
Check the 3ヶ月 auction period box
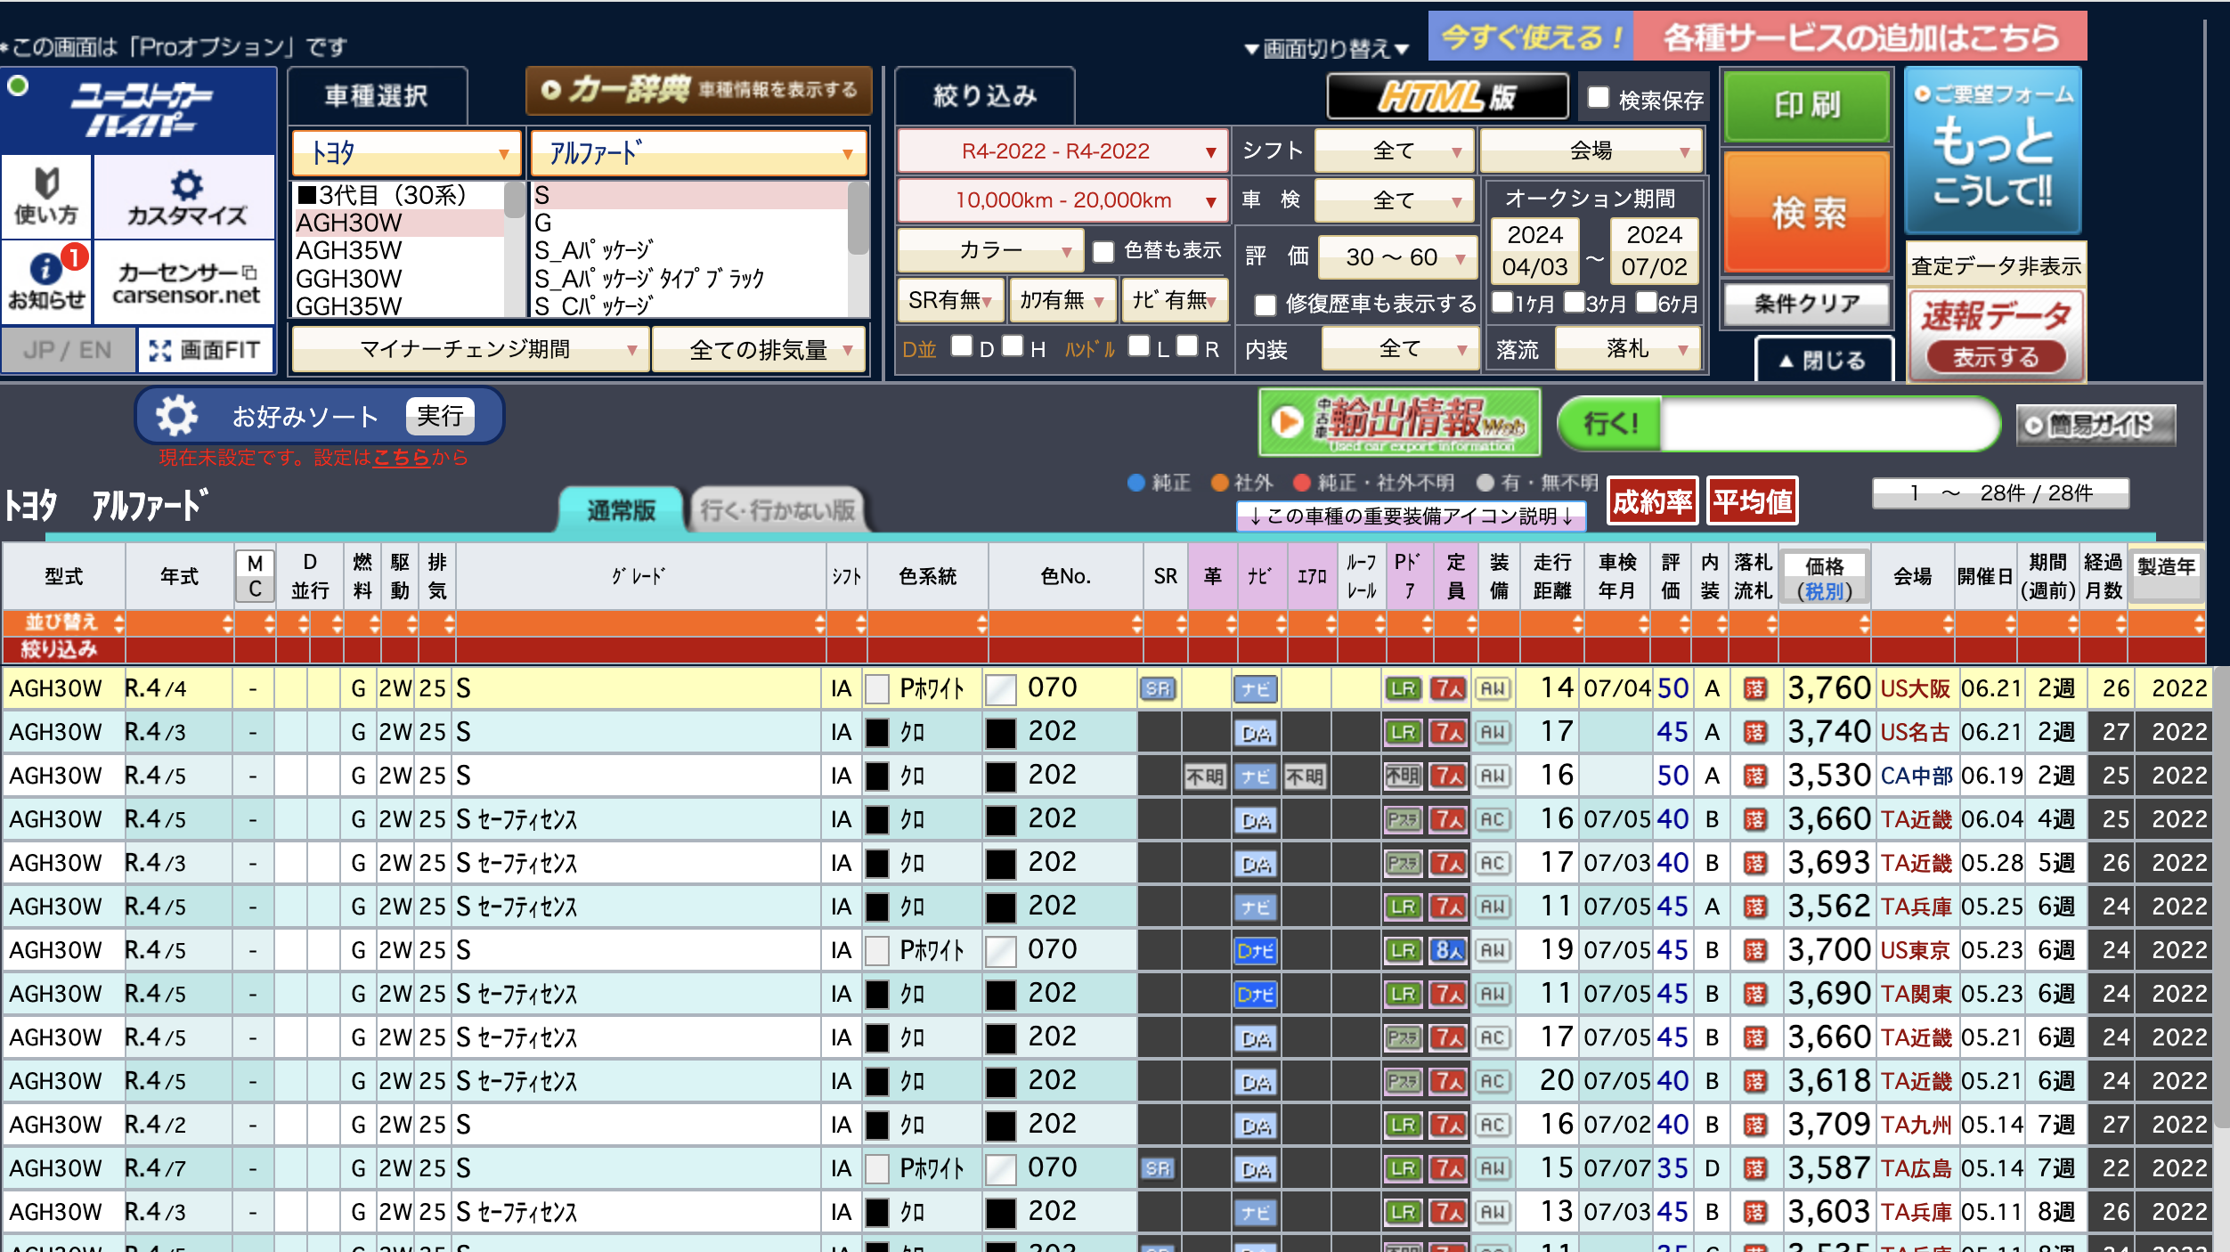tap(1574, 302)
